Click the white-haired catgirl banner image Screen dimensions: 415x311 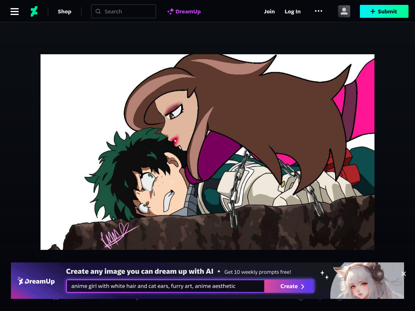pyautogui.click(x=367, y=281)
